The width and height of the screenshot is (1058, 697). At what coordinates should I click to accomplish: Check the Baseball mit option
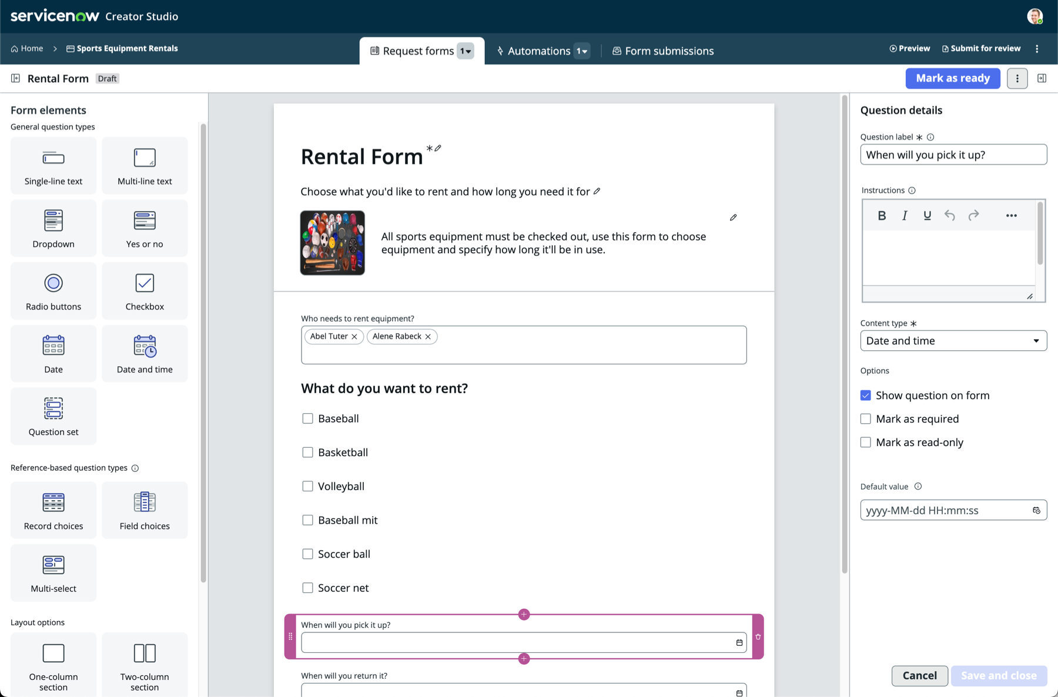click(x=307, y=520)
